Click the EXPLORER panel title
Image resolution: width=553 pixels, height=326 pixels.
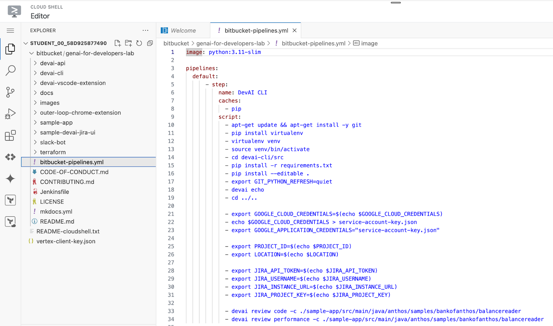pos(43,30)
